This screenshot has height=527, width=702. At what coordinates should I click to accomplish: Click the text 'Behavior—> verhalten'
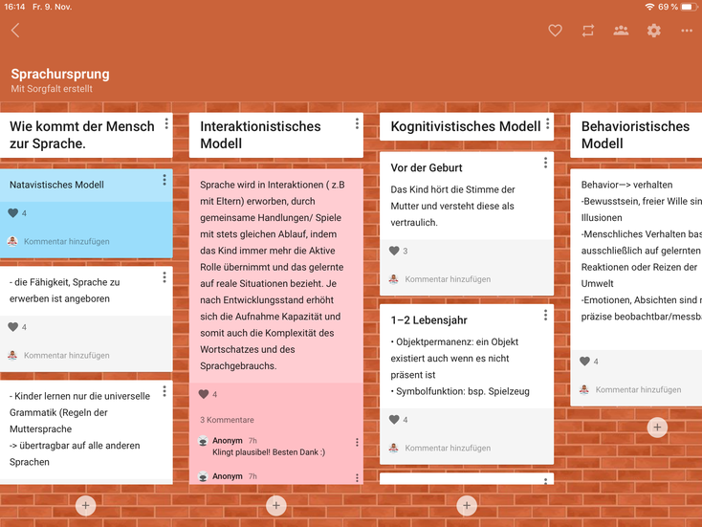pyautogui.click(x=626, y=185)
